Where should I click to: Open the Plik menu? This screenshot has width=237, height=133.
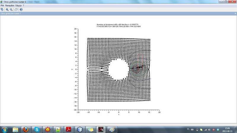tap(2, 5)
